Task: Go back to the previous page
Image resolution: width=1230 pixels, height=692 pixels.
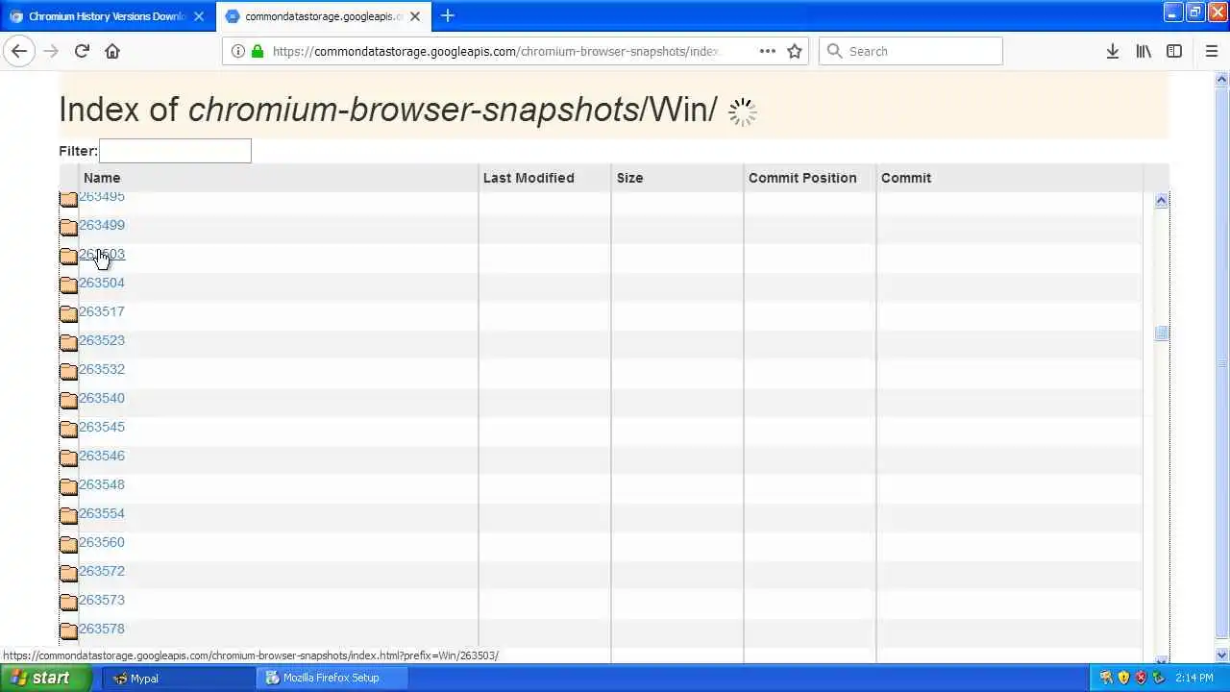Action: (x=19, y=51)
